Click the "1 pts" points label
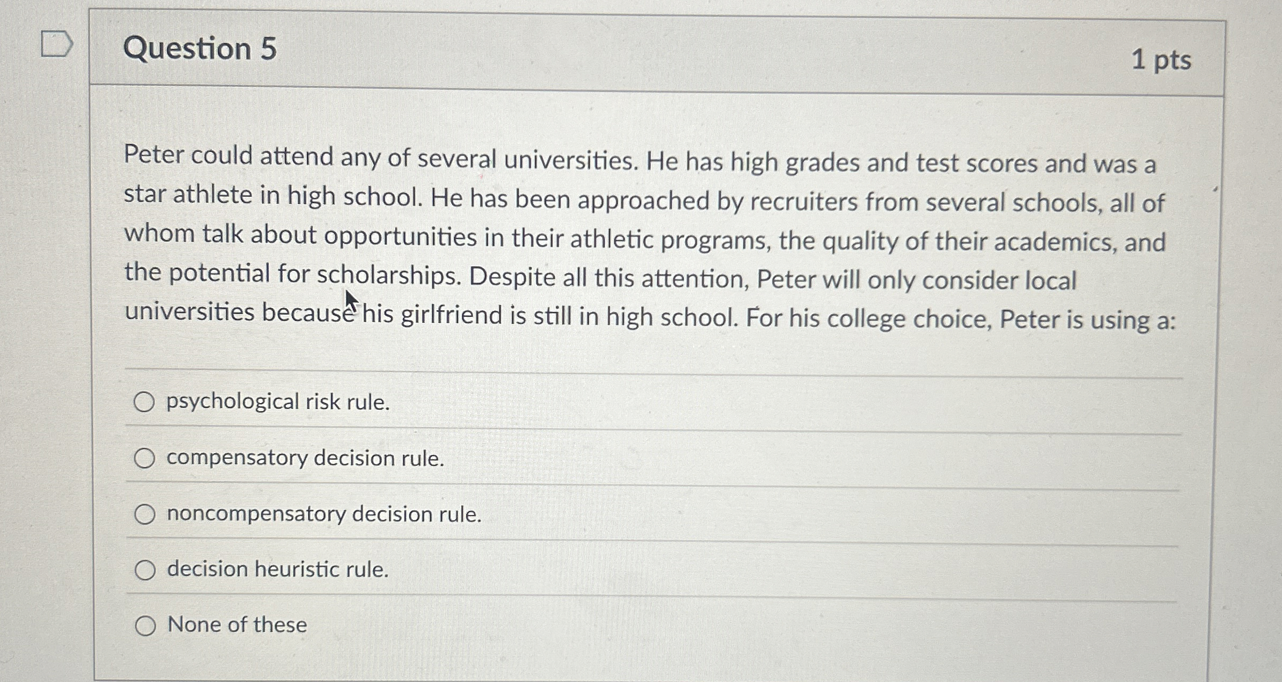The image size is (1282, 682). pos(1161,59)
